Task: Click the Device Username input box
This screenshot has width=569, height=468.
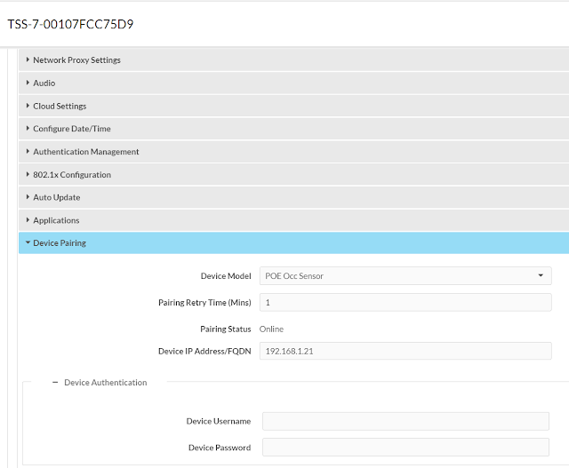Action: pyautogui.click(x=405, y=421)
